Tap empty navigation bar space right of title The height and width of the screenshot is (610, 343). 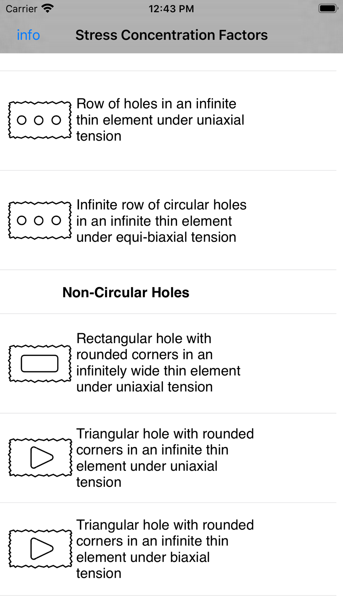coord(305,35)
